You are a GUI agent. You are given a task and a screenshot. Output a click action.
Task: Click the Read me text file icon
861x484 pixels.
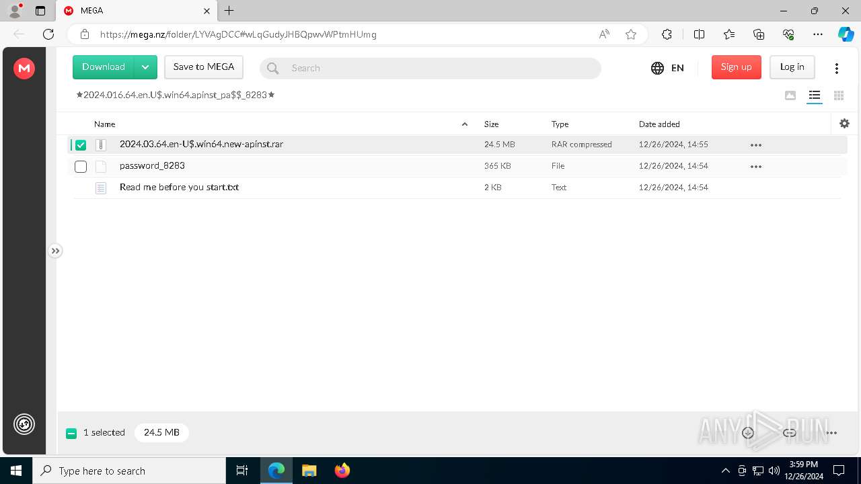tap(101, 188)
